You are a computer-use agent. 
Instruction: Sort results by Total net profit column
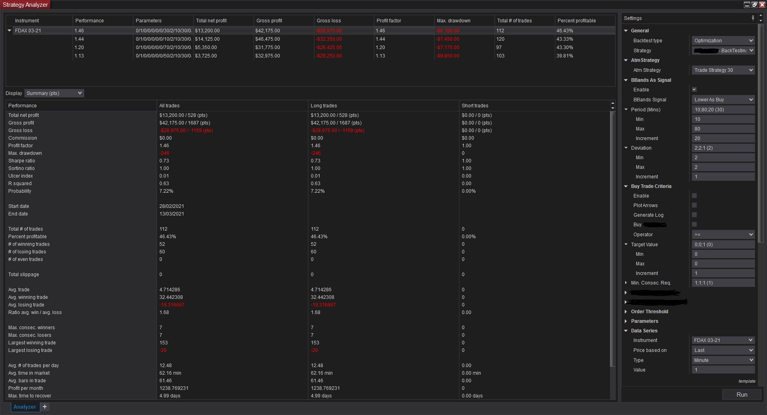(223, 21)
